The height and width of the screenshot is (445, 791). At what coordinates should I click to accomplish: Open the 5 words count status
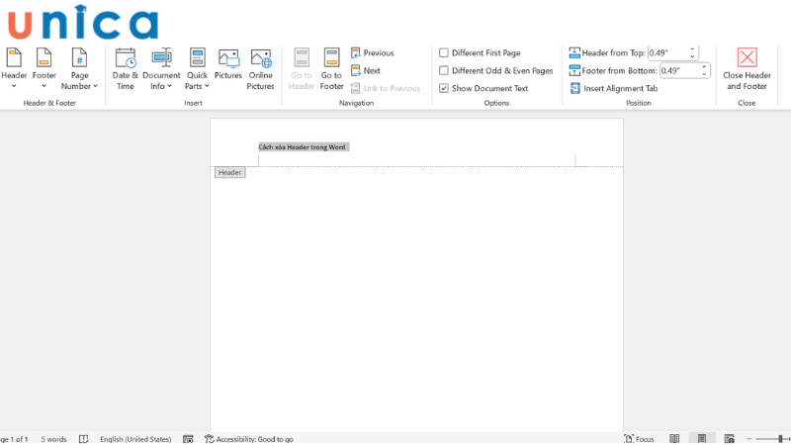pyautogui.click(x=53, y=439)
